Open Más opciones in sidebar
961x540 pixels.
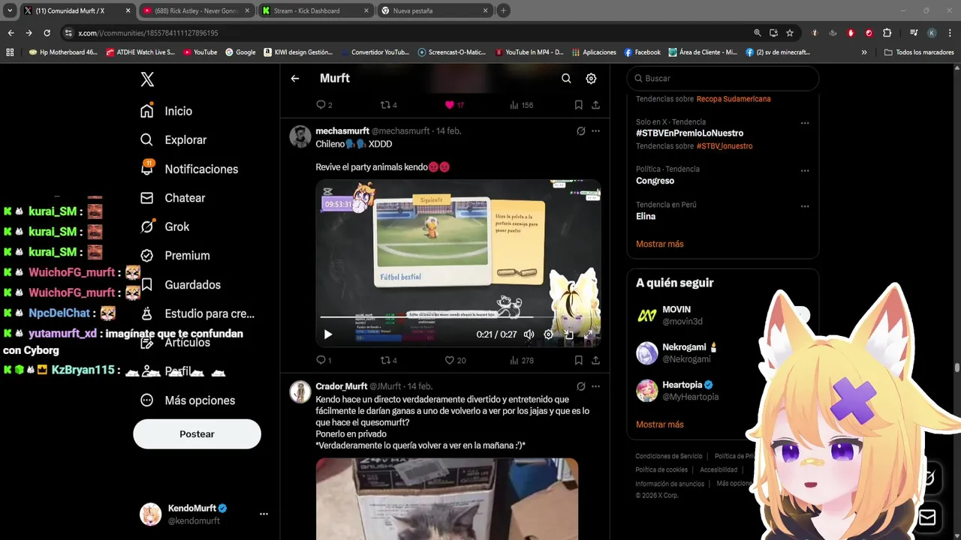tap(188, 400)
